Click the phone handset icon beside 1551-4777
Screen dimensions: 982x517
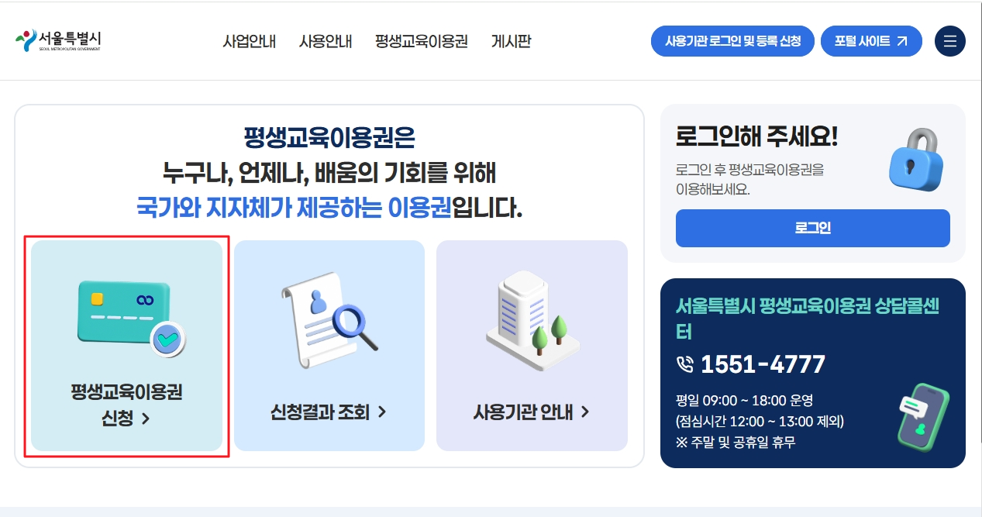click(x=684, y=364)
